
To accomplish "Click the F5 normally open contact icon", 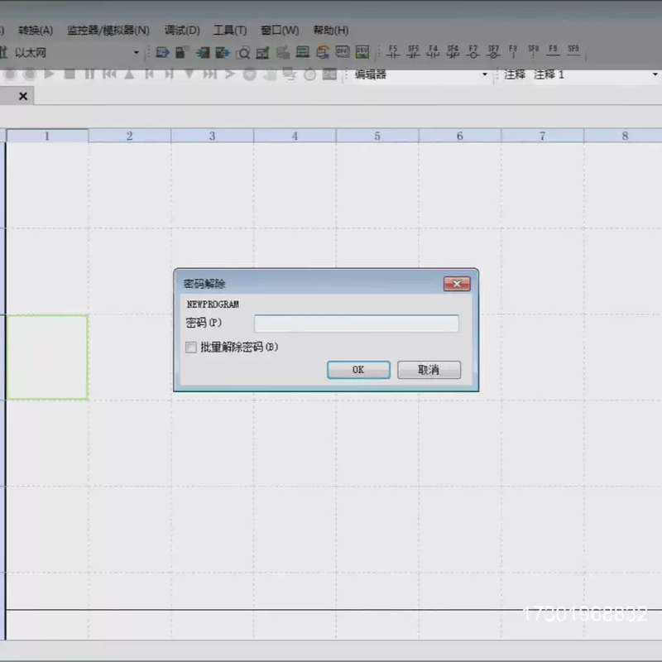I will (393, 51).
